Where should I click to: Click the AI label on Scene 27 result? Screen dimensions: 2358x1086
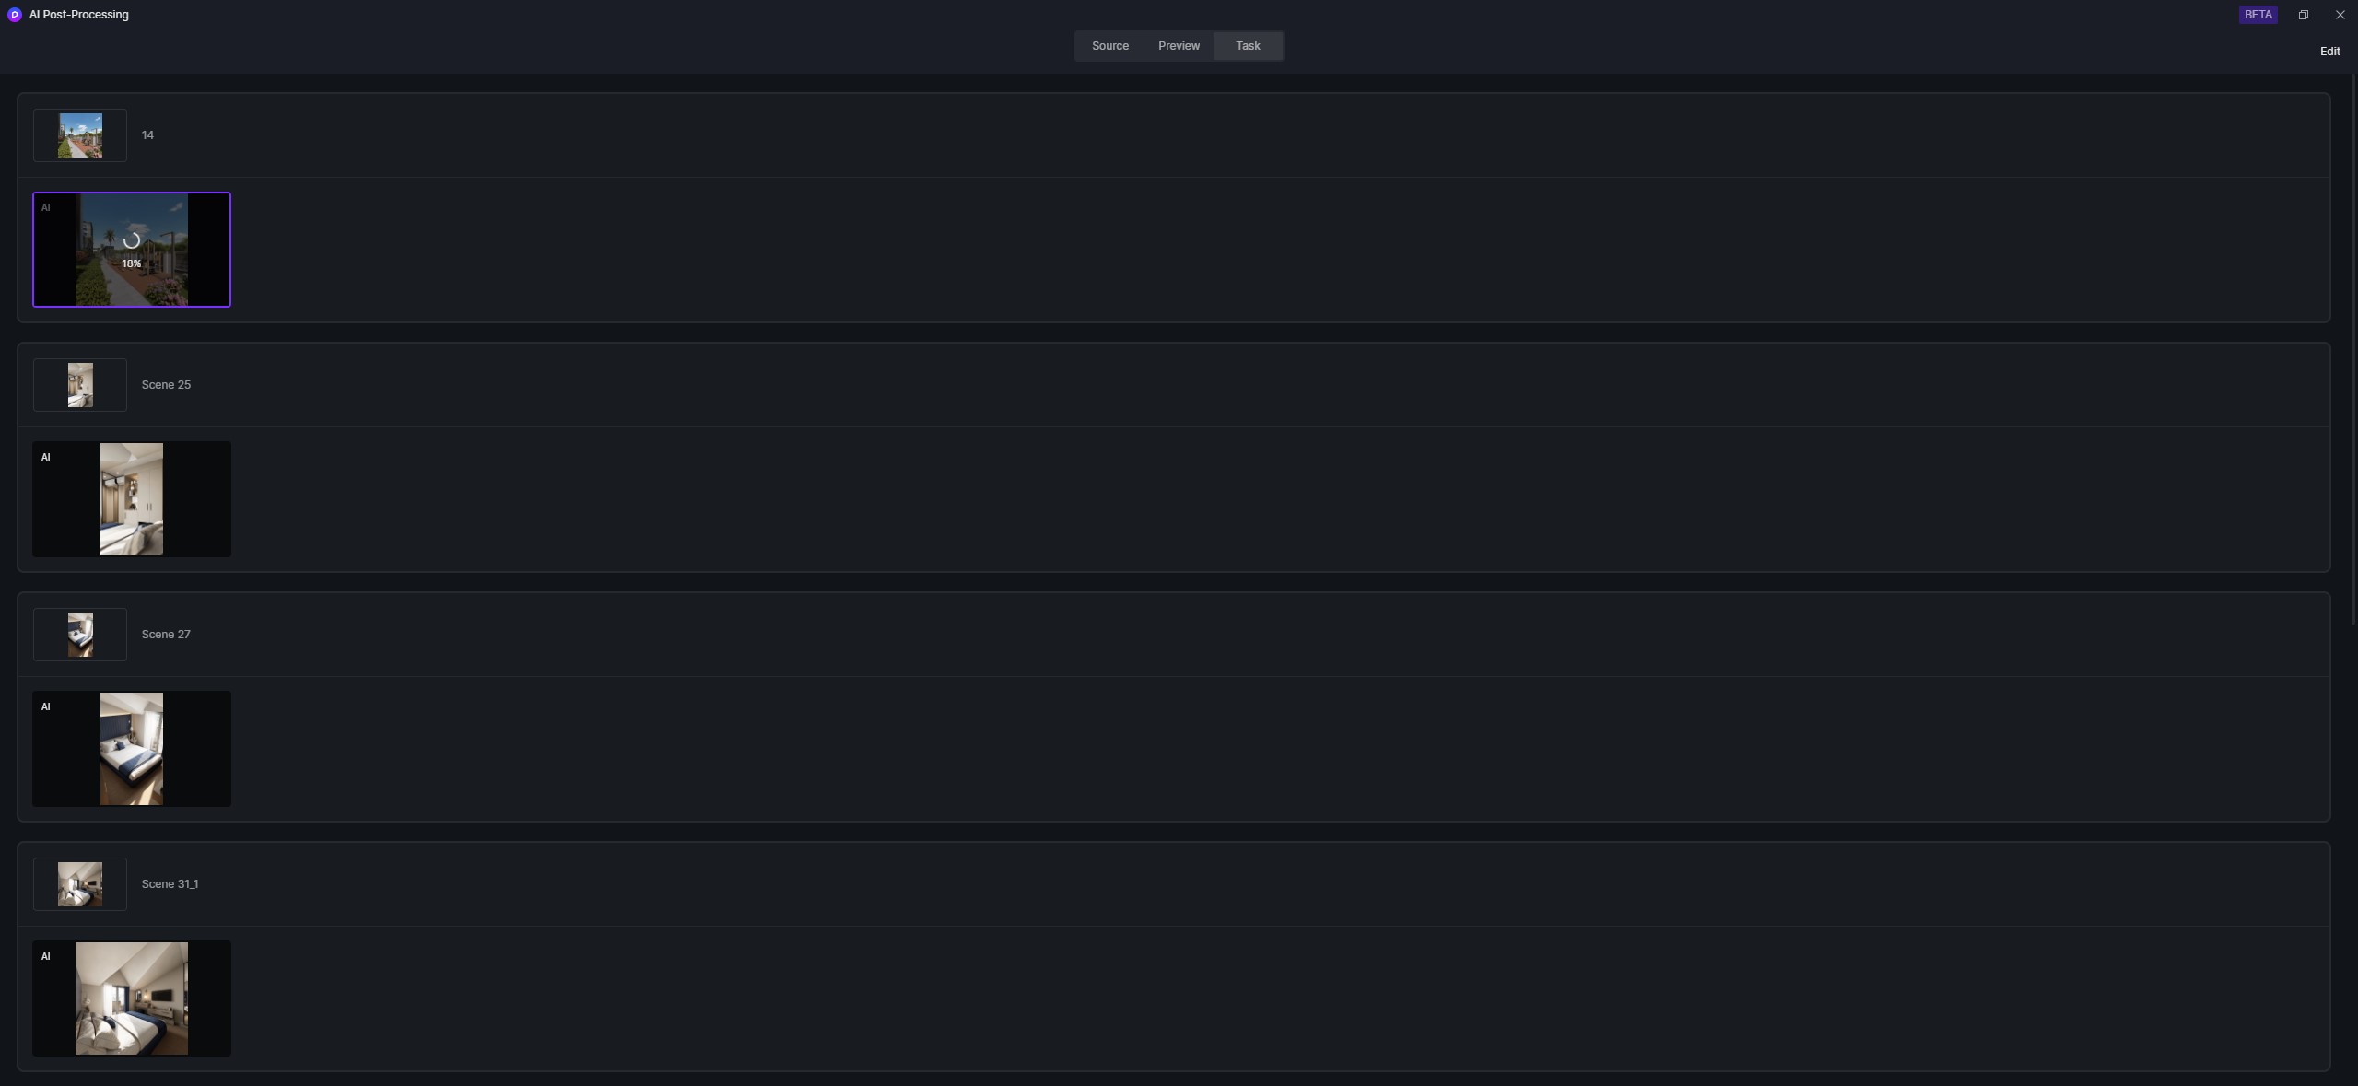click(x=45, y=707)
